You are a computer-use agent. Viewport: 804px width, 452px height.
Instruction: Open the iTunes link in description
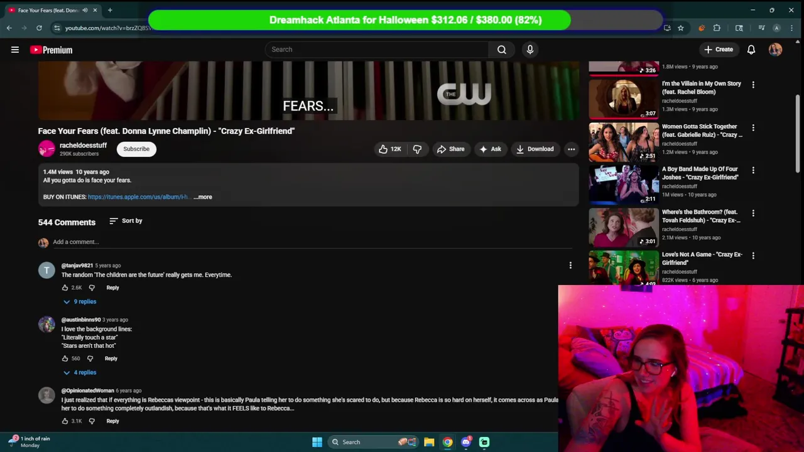(x=138, y=197)
